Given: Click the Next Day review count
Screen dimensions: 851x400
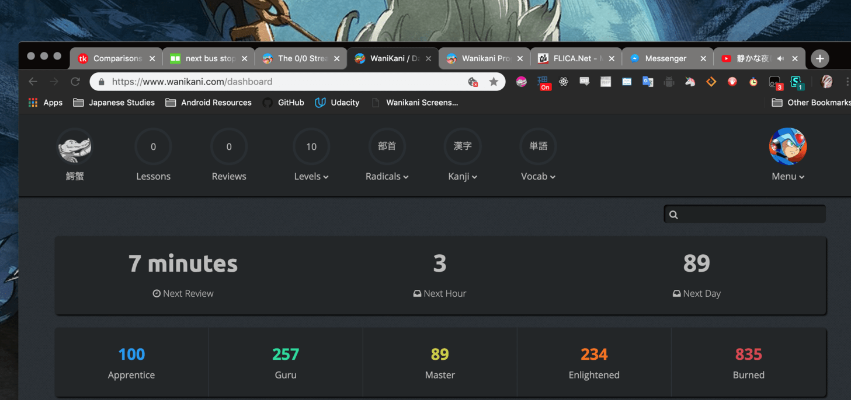Looking at the screenshot, I should coord(696,264).
